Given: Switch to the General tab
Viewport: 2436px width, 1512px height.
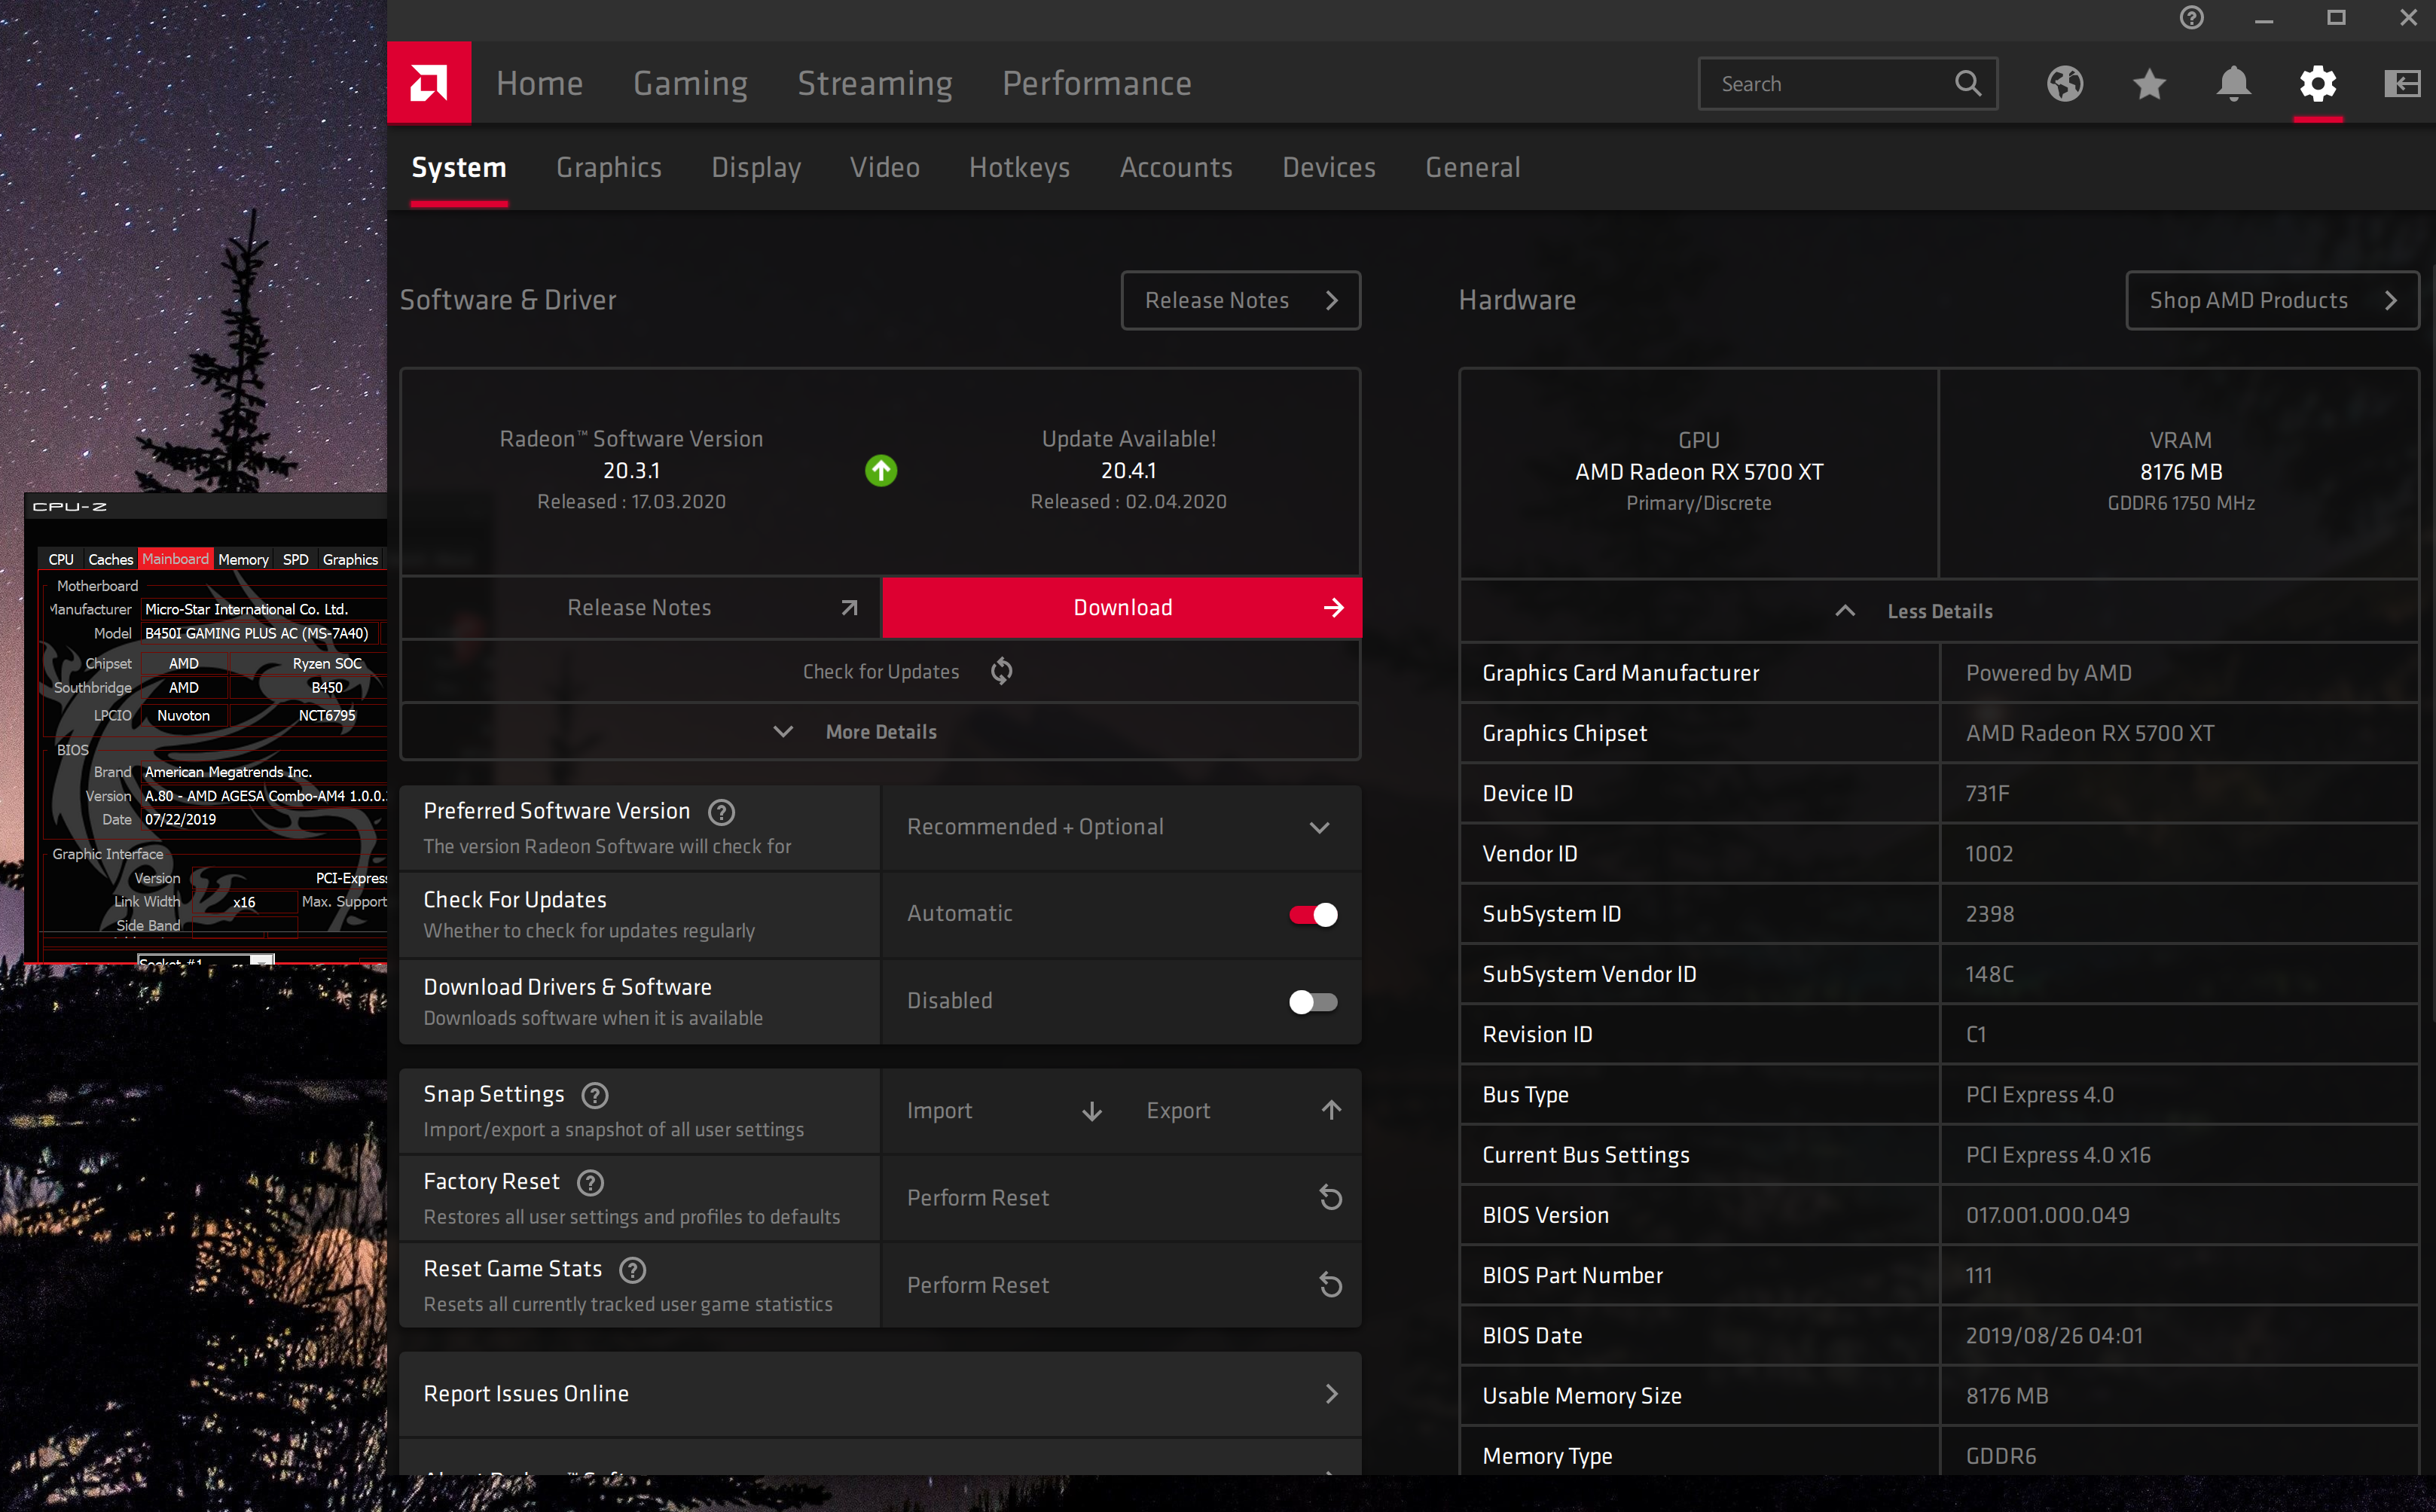Looking at the screenshot, I should click(1473, 168).
